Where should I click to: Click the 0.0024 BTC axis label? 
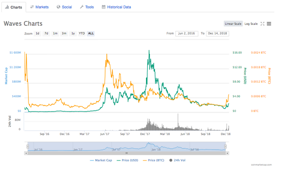click(258, 52)
